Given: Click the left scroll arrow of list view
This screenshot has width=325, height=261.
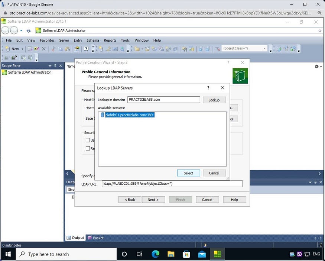Looking at the screenshot, I should (x=67, y=174).
